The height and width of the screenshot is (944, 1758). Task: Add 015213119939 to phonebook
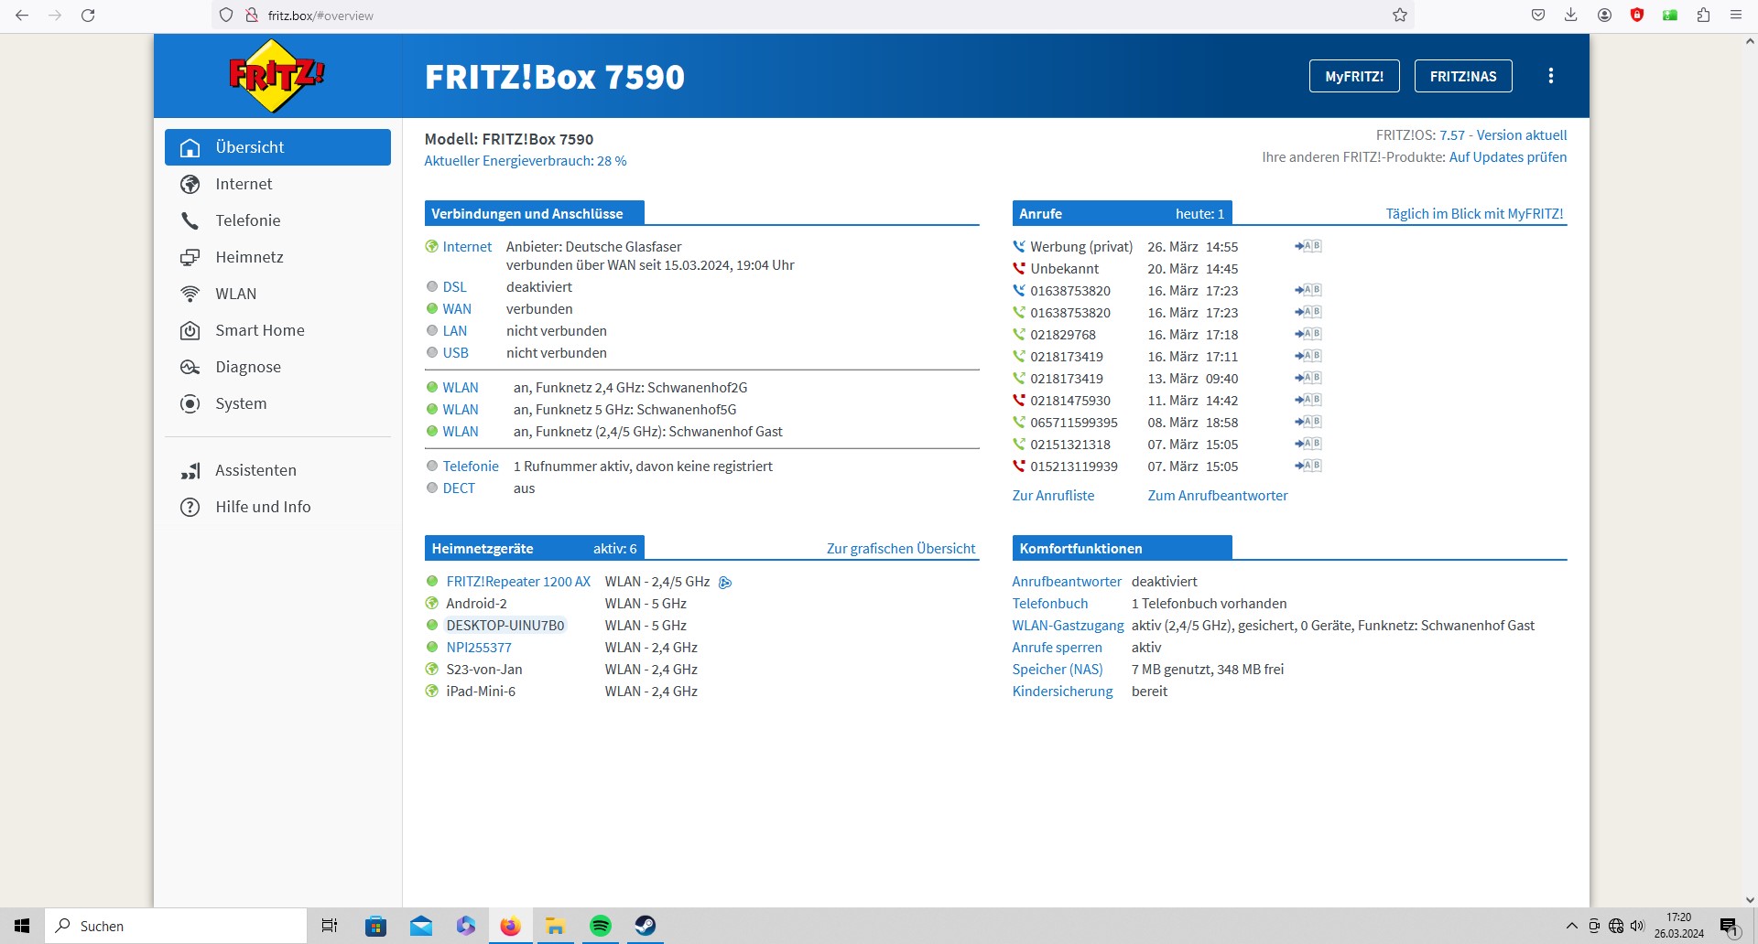(x=1308, y=466)
